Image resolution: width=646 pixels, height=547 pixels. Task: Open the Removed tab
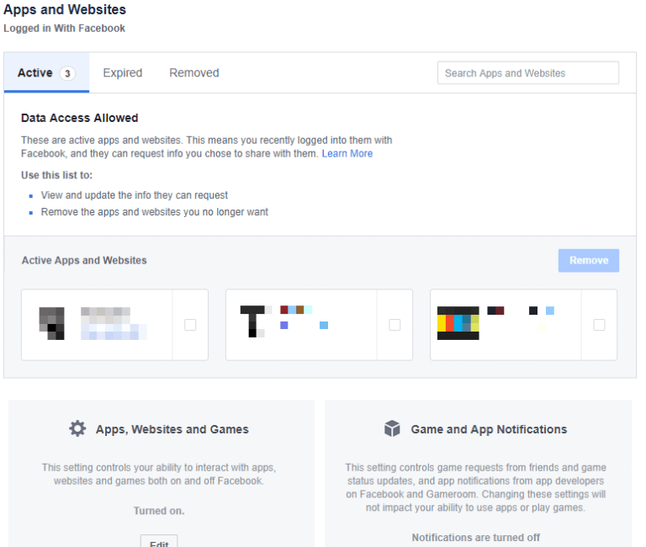point(194,73)
